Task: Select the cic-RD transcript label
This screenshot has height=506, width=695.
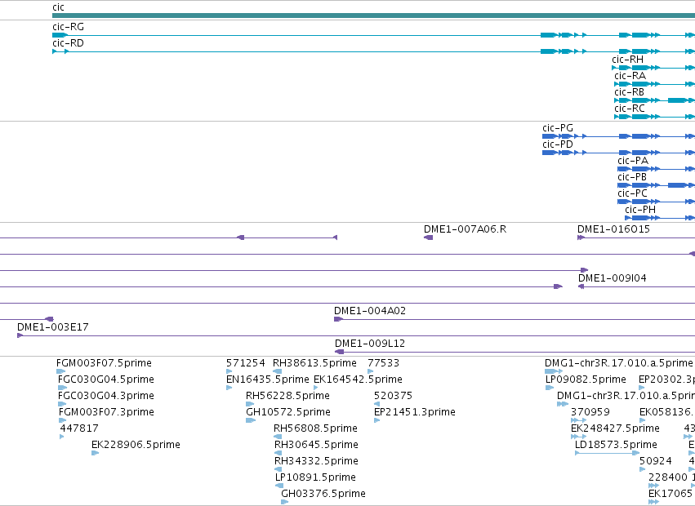Action: click(68, 43)
